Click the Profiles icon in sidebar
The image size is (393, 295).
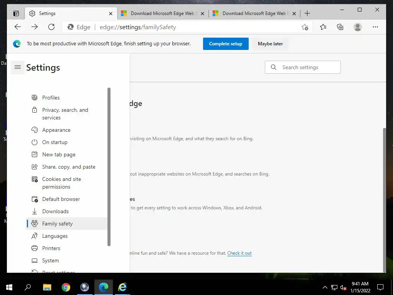pos(35,98)
